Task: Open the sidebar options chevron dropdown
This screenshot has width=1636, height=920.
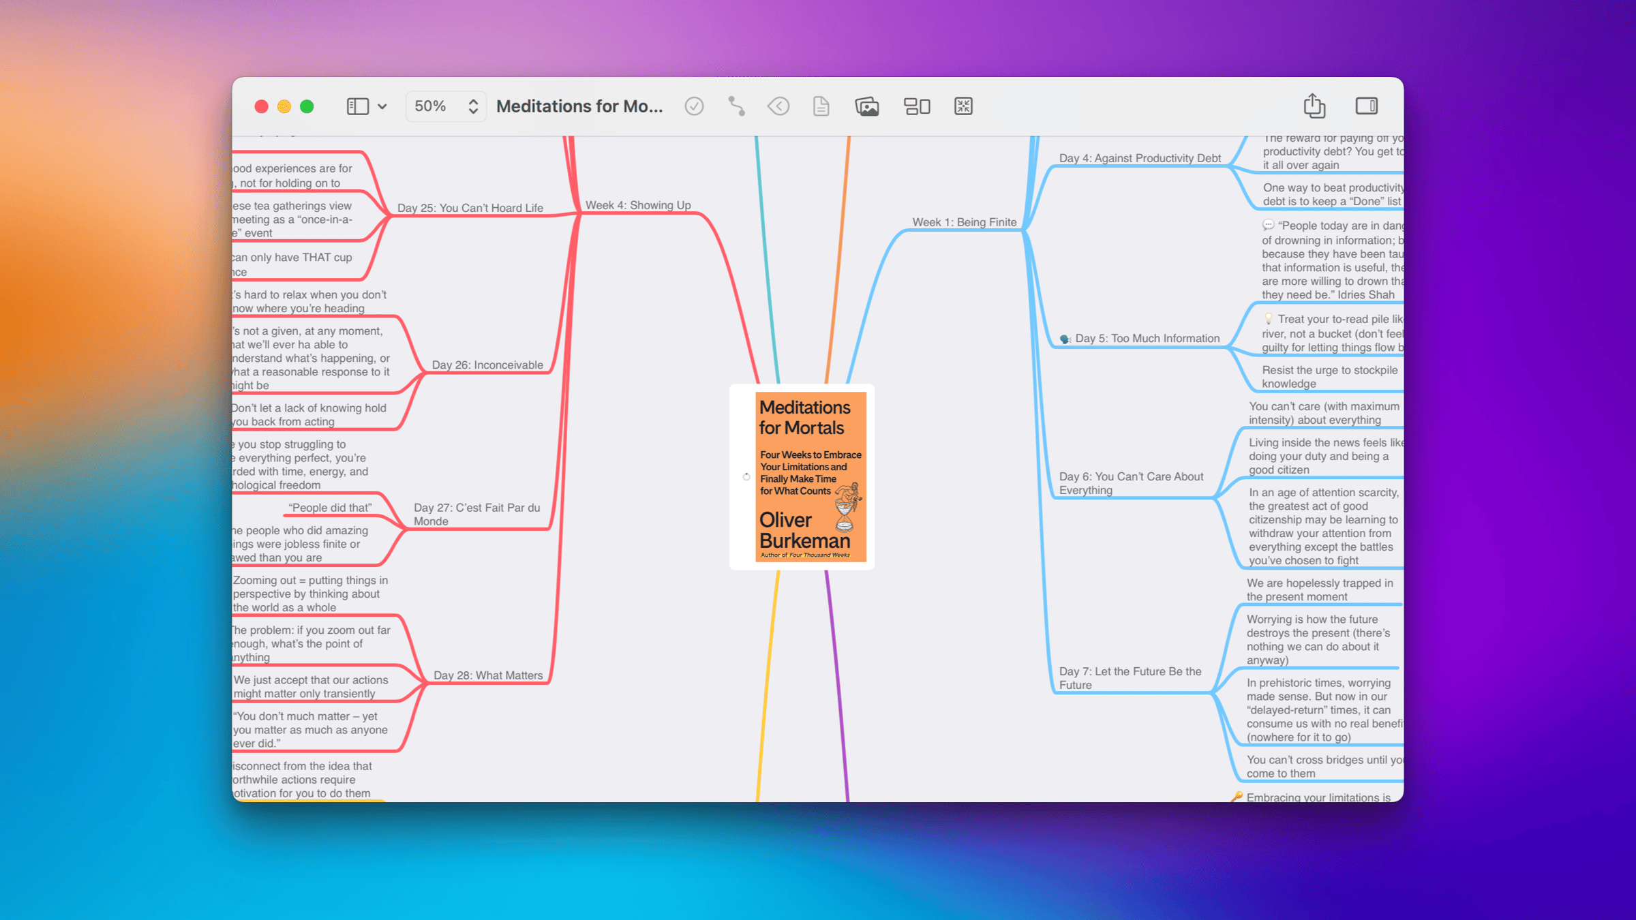Action: coord(382,106)
